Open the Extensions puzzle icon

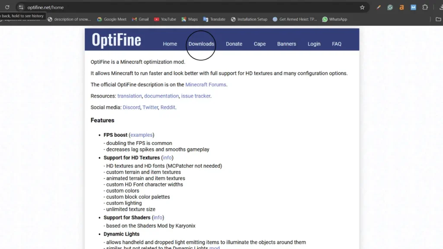(425, 7)
